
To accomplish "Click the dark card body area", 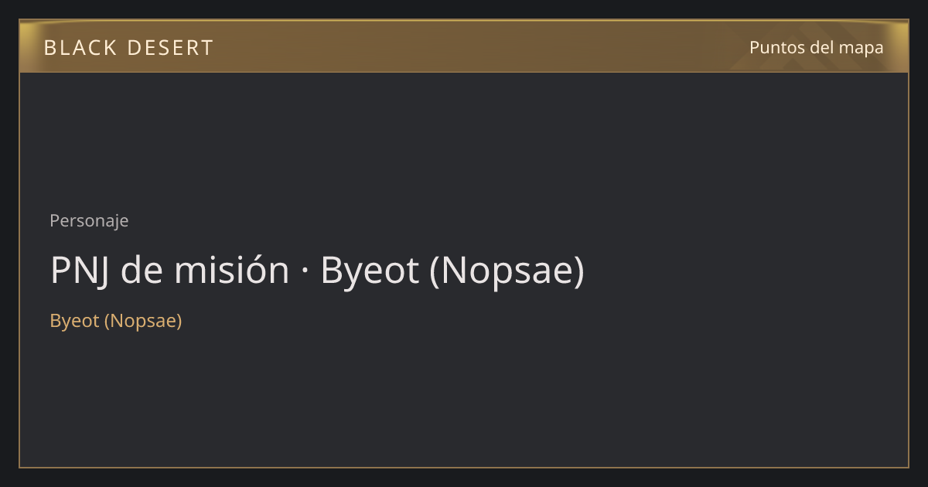I will pos(464,269).
